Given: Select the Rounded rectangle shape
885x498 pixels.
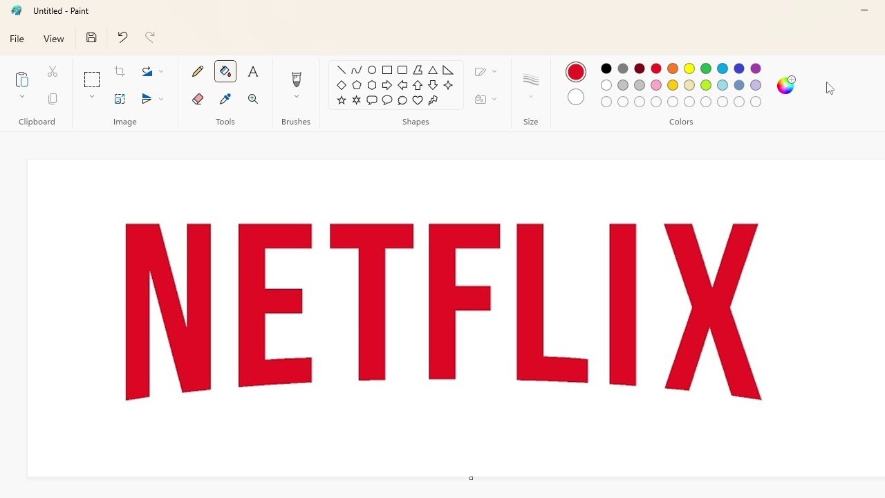Looking at the screenshot, I should [402, 70].
